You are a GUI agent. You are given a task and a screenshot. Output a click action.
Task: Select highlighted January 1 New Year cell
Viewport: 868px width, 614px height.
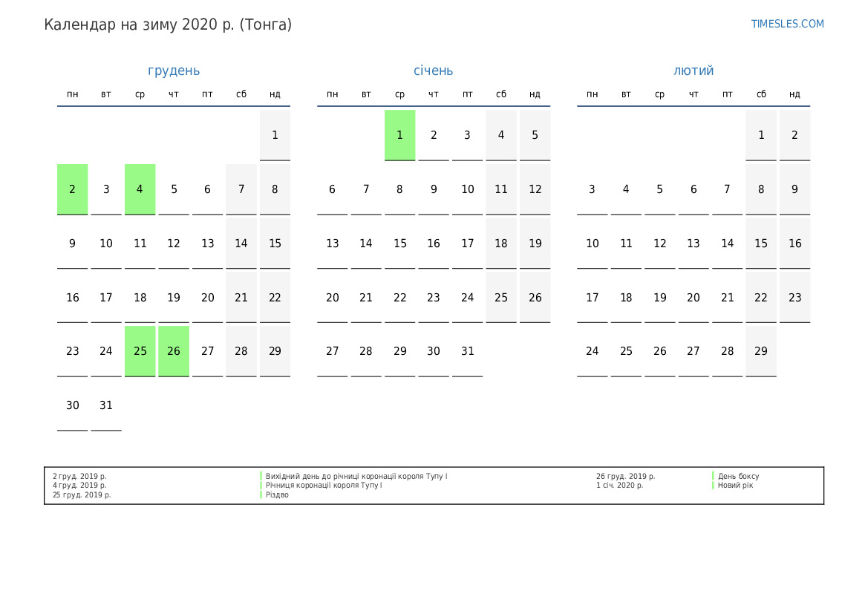point(399,135)
